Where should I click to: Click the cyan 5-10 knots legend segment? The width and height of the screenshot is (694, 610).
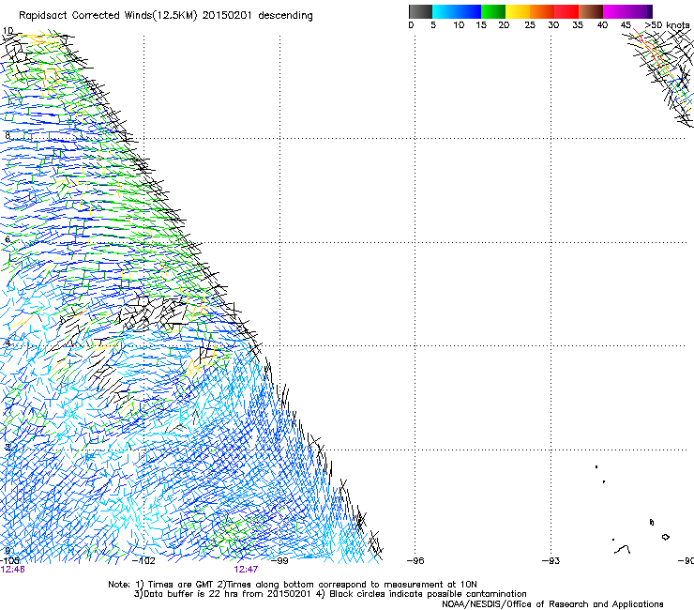445,11
